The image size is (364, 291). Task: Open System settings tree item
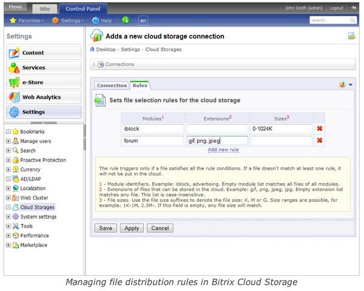[x=38, y=216]
